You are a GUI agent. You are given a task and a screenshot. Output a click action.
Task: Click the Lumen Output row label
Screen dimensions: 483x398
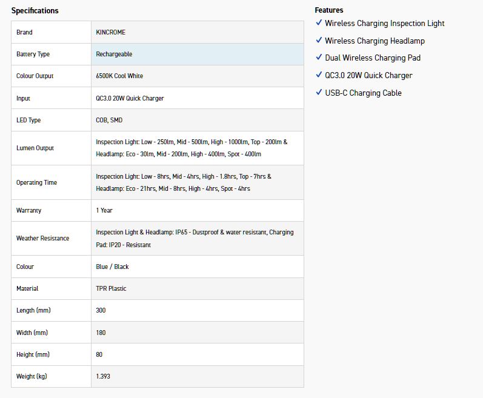tap(35, 148)
